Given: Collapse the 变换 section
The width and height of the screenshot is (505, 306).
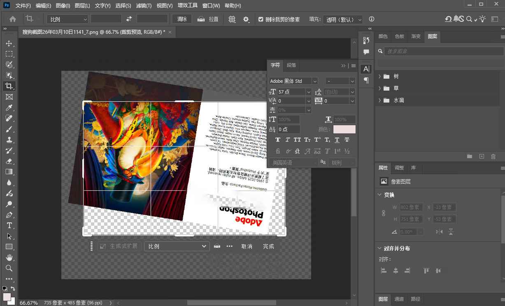Looking at the screenshot, I should coord(379,195).
